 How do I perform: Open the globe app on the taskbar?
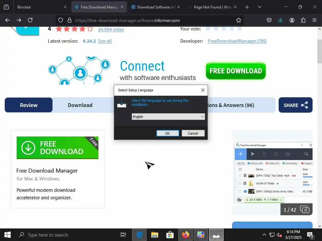[201, 235]
